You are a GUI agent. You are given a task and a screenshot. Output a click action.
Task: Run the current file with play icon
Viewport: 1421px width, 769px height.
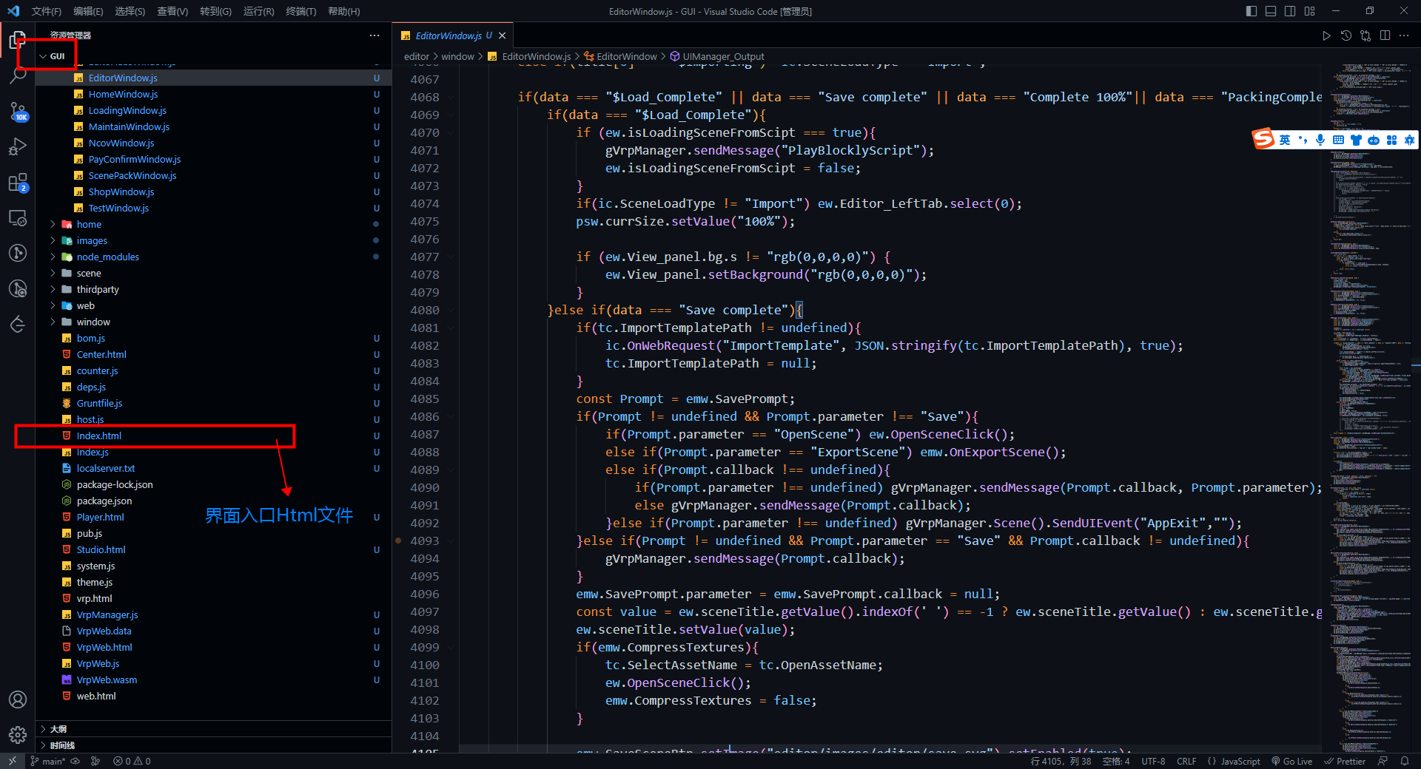tap(1326, 35)
